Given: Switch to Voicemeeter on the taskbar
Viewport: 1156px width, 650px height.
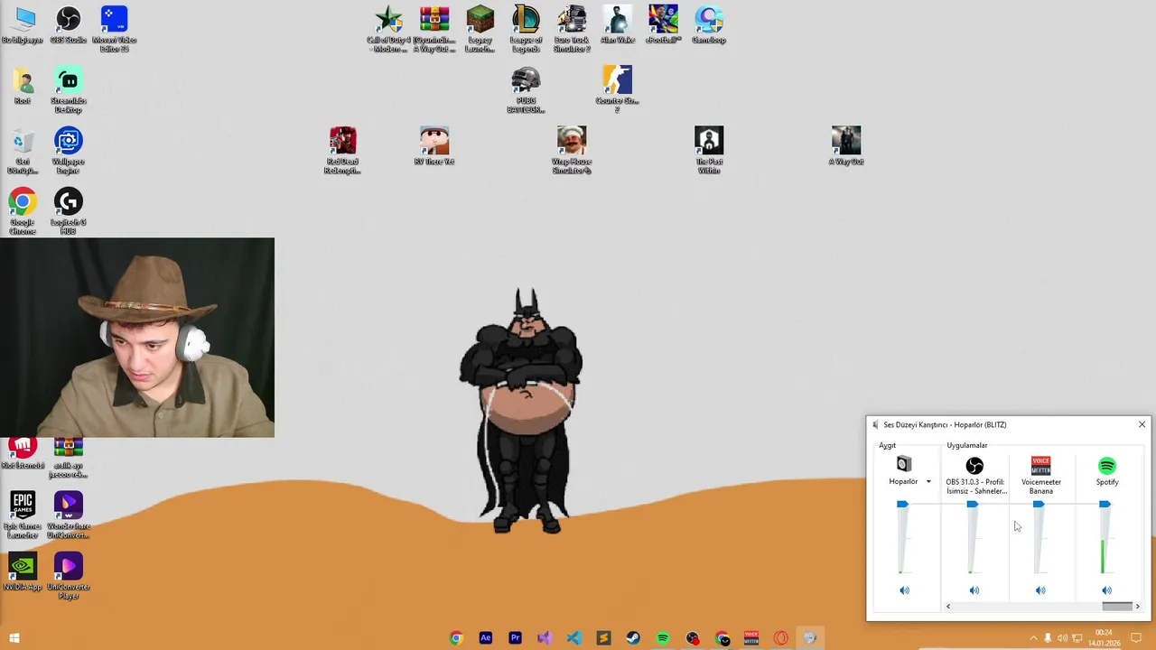Looking at the screenshot, I should tap(751, 638).
